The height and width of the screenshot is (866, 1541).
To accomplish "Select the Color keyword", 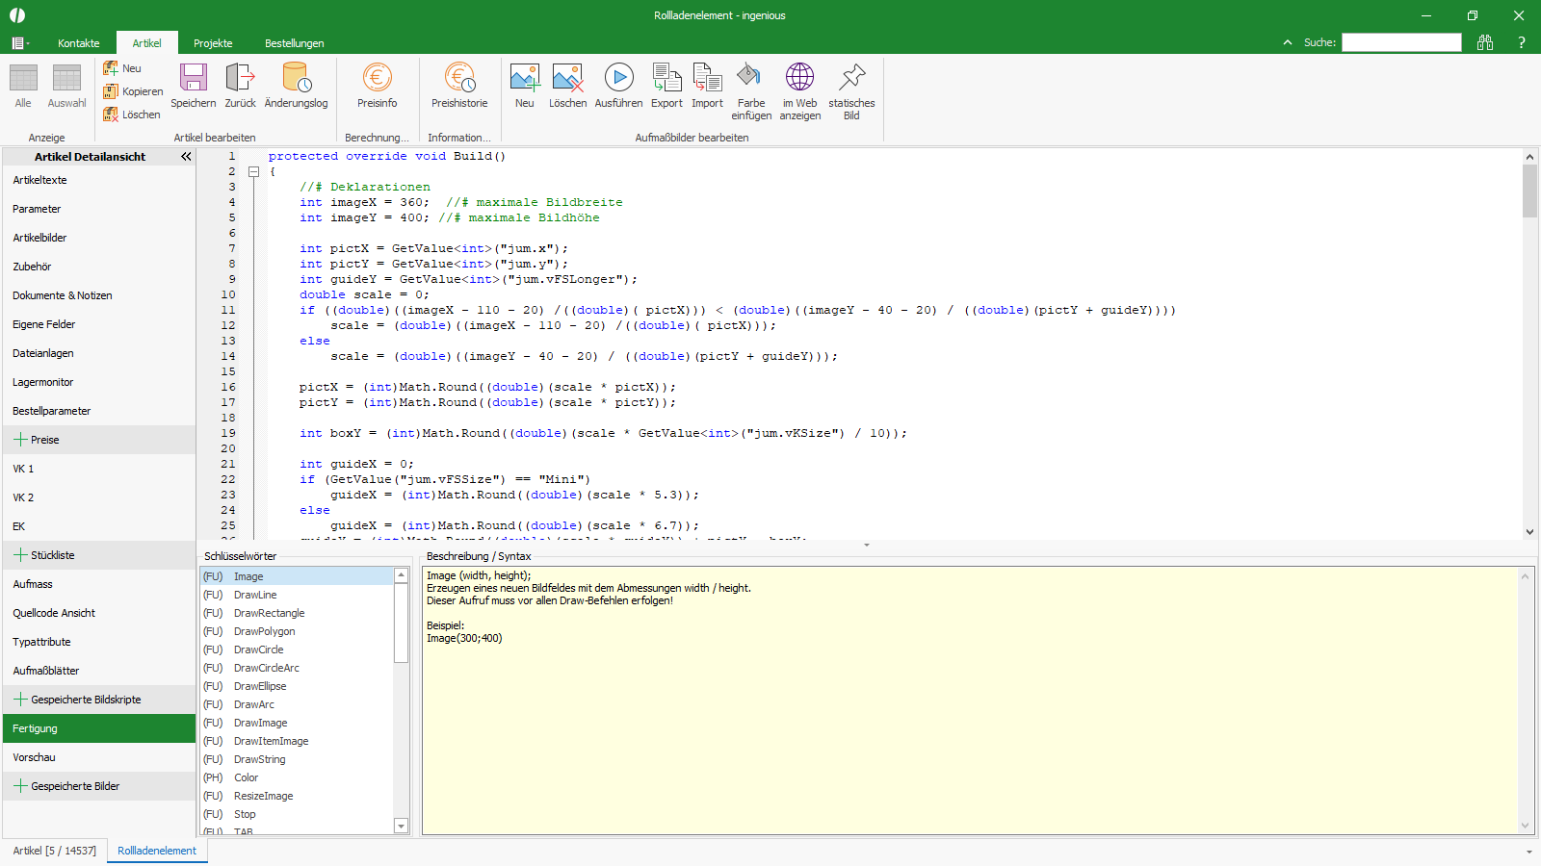I will click(297, 777).
